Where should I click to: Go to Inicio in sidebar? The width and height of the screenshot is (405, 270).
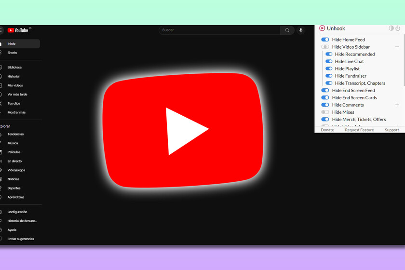tap(20, 44)
